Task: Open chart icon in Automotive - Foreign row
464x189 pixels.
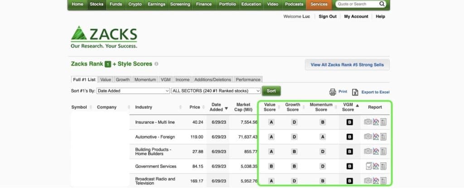Action: 376,136
